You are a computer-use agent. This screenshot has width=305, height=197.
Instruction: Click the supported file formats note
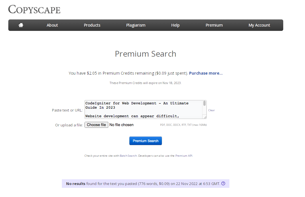pyautogui.click(x=183, y=125)
